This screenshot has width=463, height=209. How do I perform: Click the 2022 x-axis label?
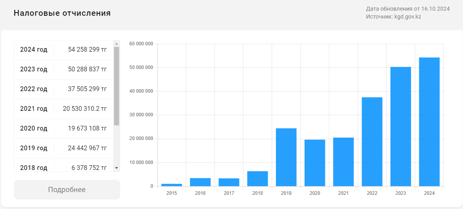point(372,193)
